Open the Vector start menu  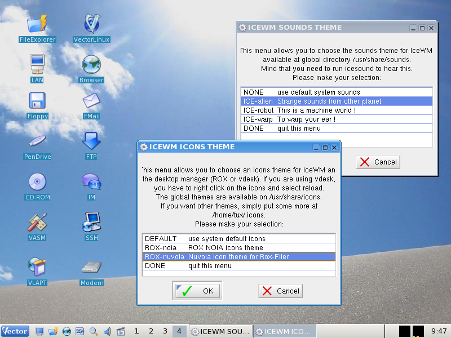(15, 331)
